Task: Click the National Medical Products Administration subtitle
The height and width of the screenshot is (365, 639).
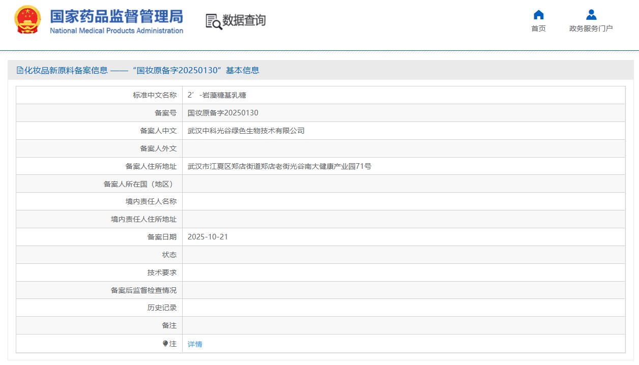Action: point(116,31)
